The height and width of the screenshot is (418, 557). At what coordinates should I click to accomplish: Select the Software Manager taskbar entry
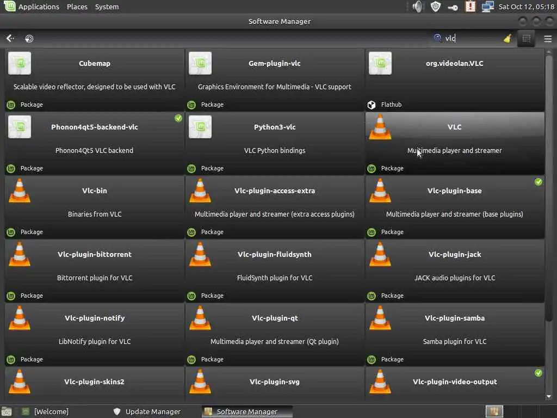pyautogui.click(x=246, y=411)
